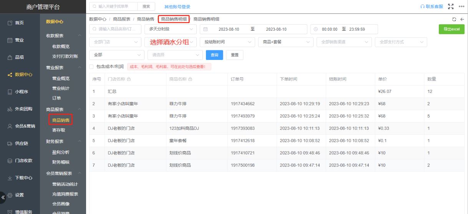Select 商品销售 in the submenu

(x=61, y=120)
